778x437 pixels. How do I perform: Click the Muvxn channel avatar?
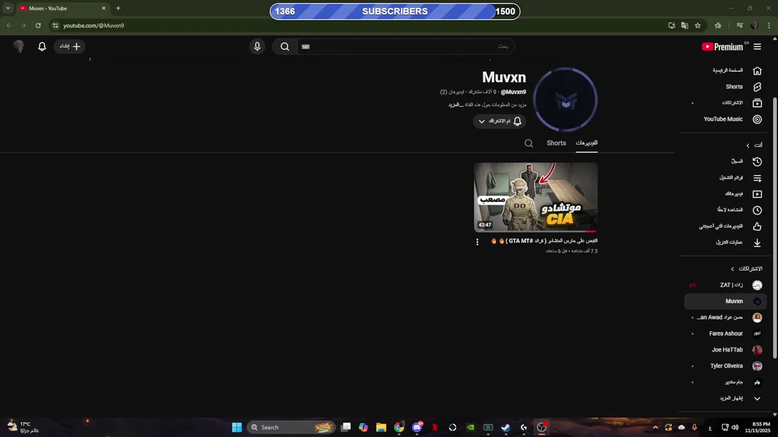565,100
